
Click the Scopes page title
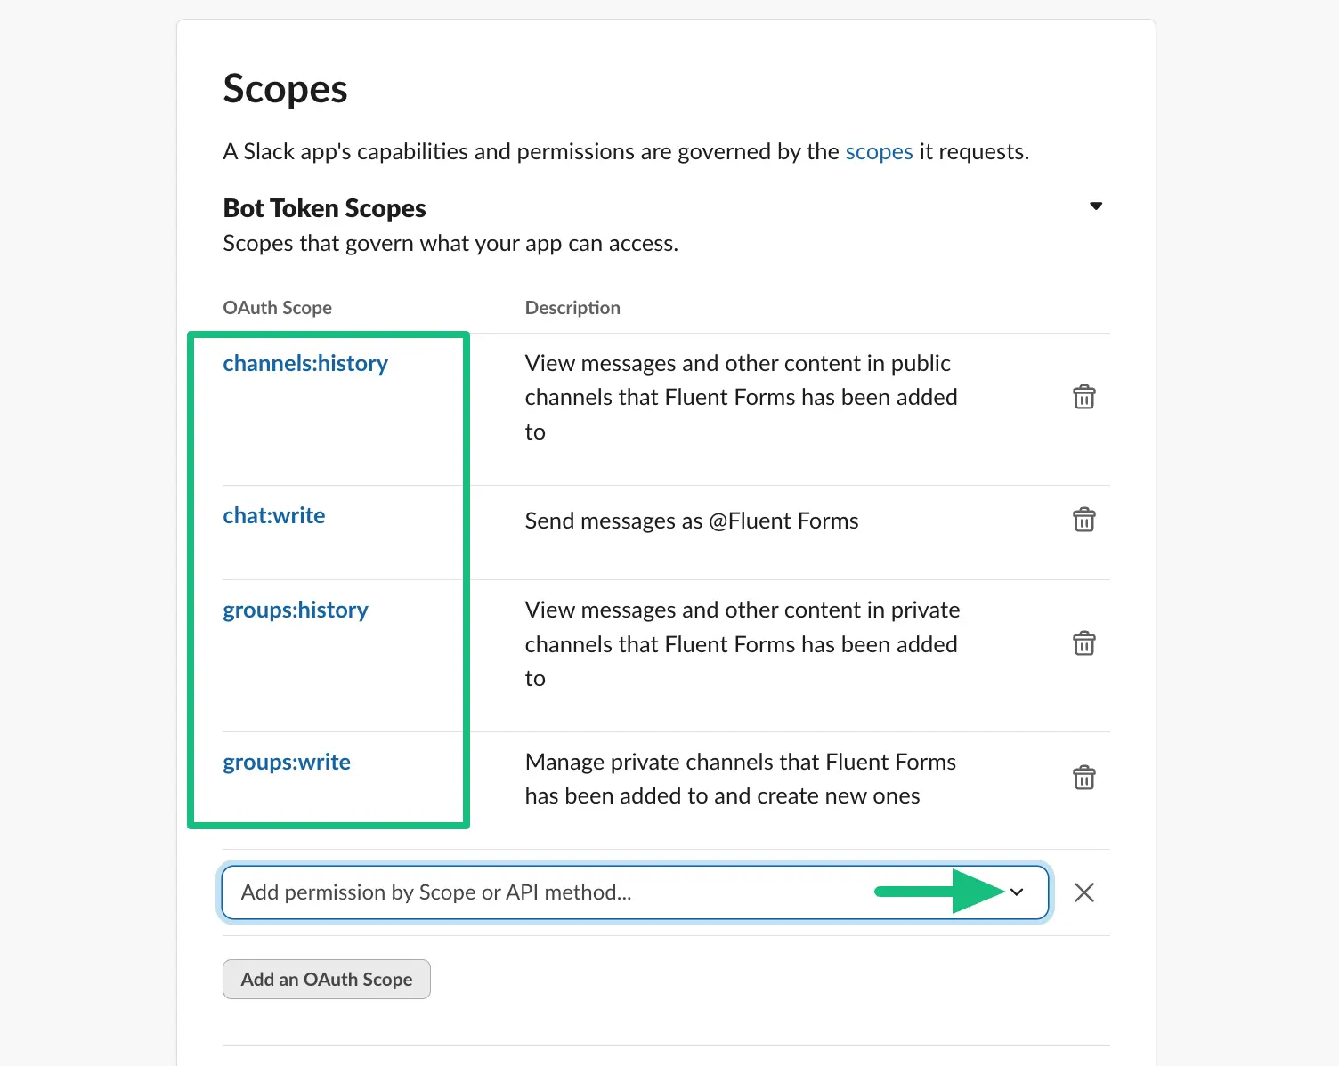pyautogui.click(x=285, y=88)
